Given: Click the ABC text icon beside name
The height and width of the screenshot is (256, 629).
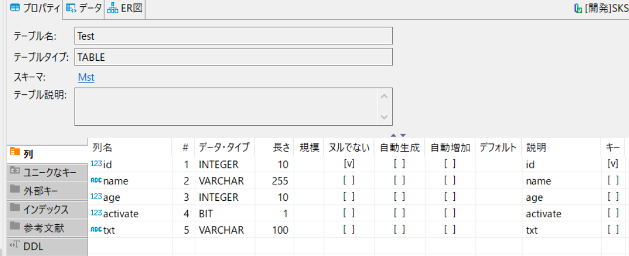Looking at the screenshot, I should (96, 180).
